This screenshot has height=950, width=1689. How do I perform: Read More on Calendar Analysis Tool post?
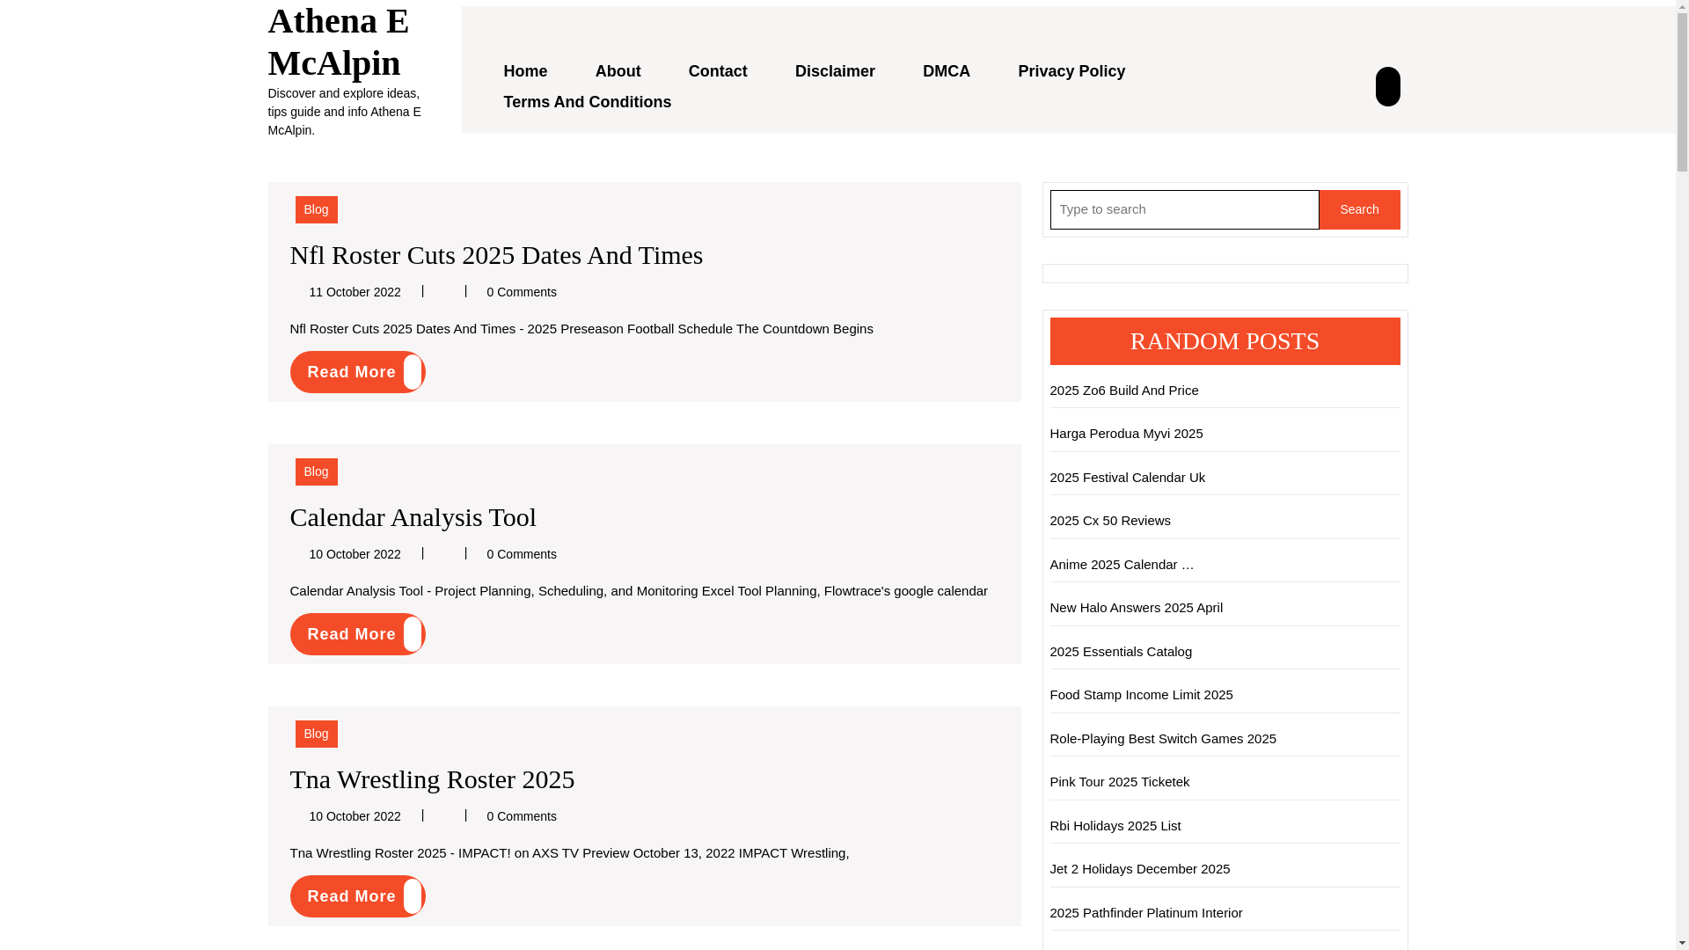(x=357, y=634)
